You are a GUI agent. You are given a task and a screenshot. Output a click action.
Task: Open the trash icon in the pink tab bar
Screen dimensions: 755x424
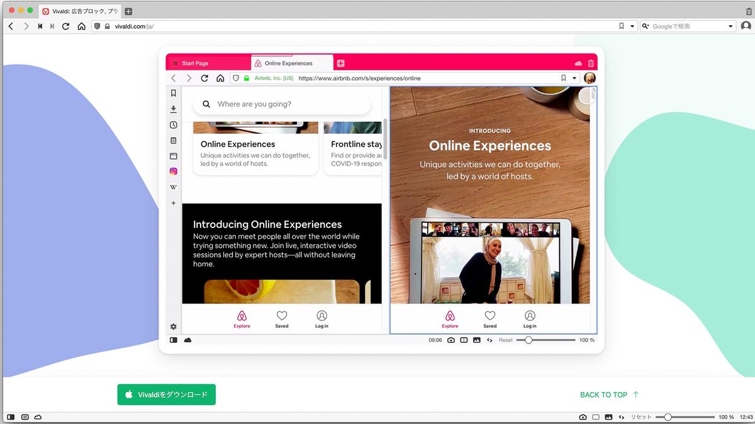590,63
